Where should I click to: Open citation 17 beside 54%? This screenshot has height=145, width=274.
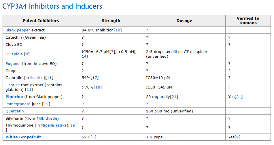click(x=95, y=78)
